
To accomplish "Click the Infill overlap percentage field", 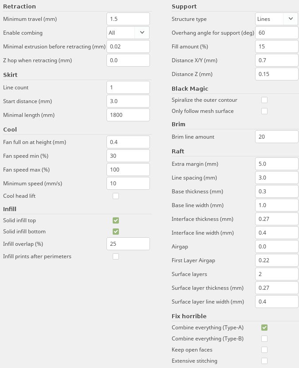I will click(128, 244).
